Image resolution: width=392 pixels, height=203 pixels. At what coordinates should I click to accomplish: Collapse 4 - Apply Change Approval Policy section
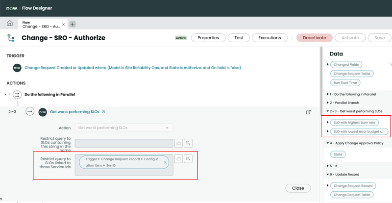click(328, 143)
